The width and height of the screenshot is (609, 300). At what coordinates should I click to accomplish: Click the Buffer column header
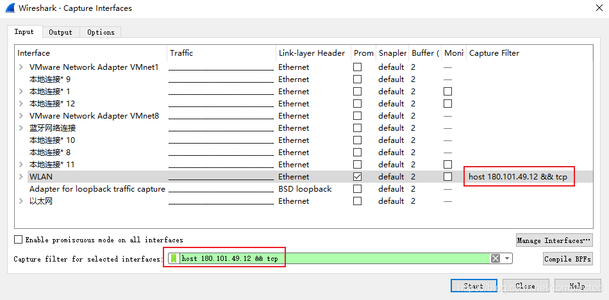[x=425, y=53]
